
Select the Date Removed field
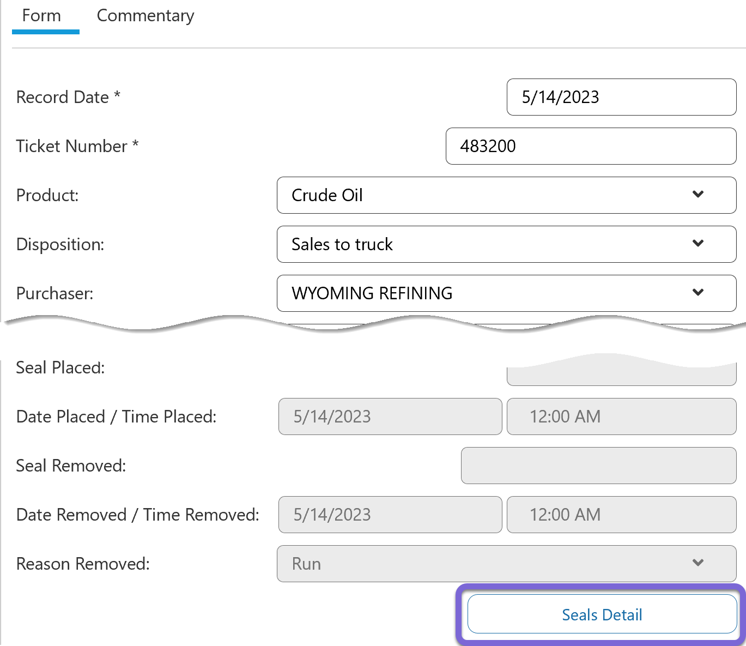(390, 515)
